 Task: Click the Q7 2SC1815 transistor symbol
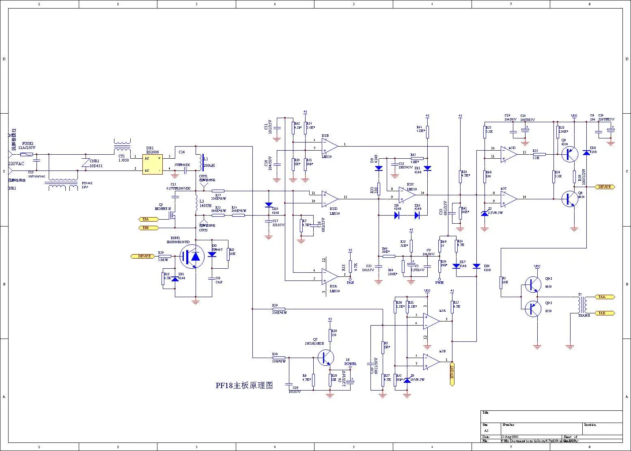325,358
